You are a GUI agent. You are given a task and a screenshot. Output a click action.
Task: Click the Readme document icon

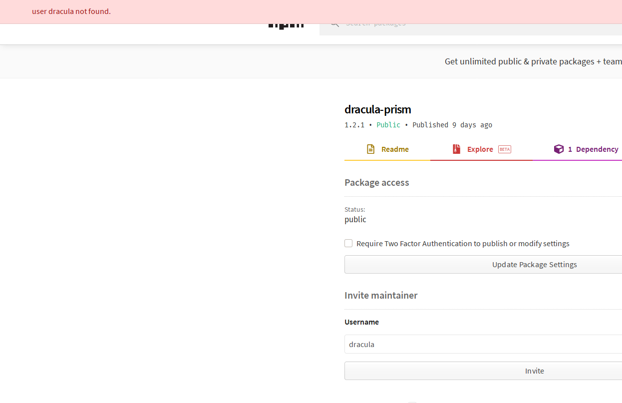point(370,149)
